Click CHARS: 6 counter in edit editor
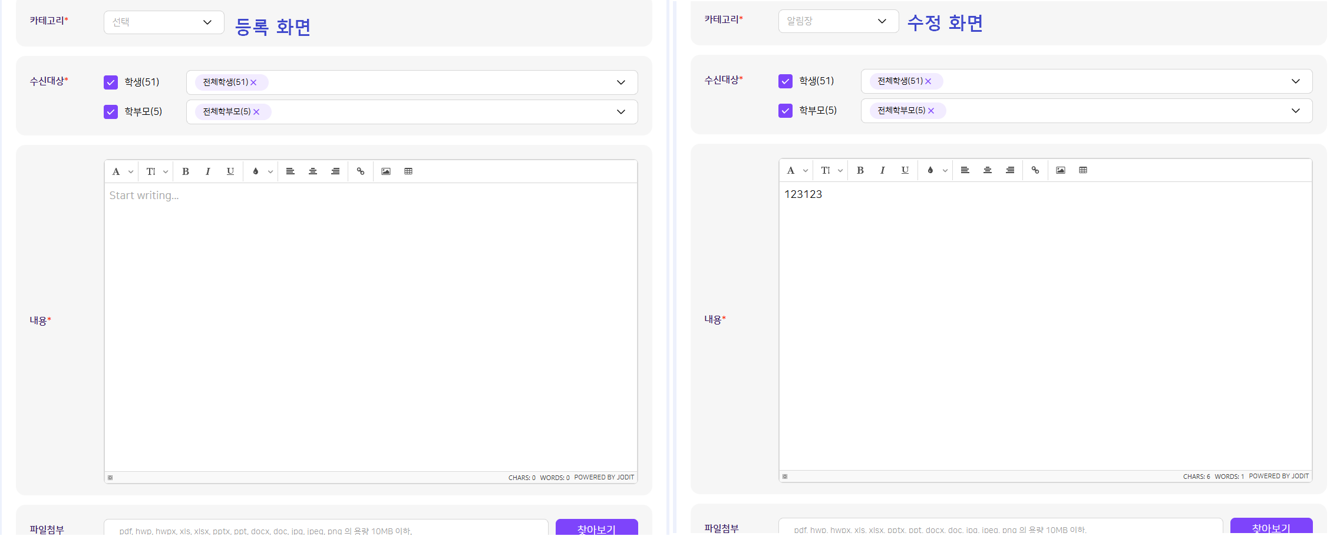1340x536 pixels. pos(1196,477)
